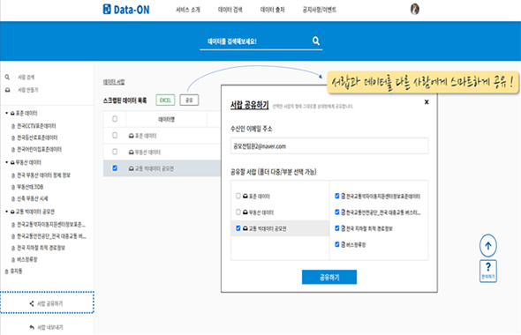Click the 서랍 검색 magnifier icon in sidebar
The height and width of the screenshot is (335, 521).
pos(7,78)
